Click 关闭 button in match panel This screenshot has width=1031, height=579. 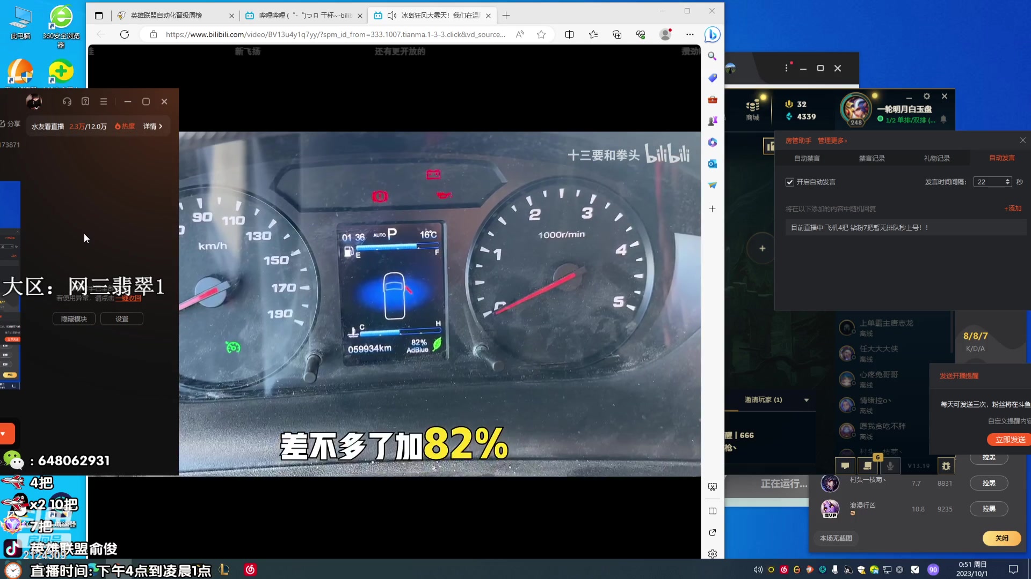(1001, 538)
